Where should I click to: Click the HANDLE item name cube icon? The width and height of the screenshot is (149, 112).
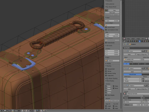click(106, 61)
